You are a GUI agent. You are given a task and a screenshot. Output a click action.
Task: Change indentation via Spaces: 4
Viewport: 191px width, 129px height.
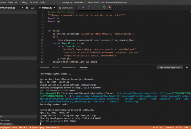[x=170, y=127]
